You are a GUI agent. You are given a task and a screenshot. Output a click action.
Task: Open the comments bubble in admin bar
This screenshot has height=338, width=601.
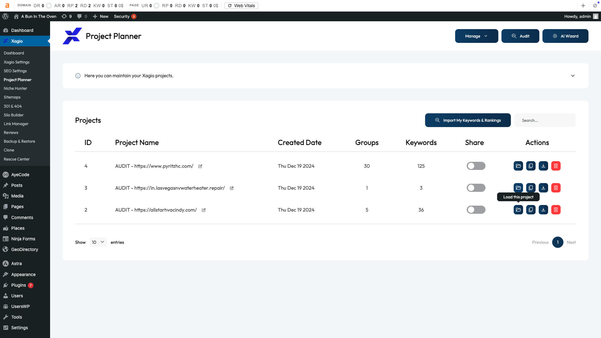[x=82, y=16]
